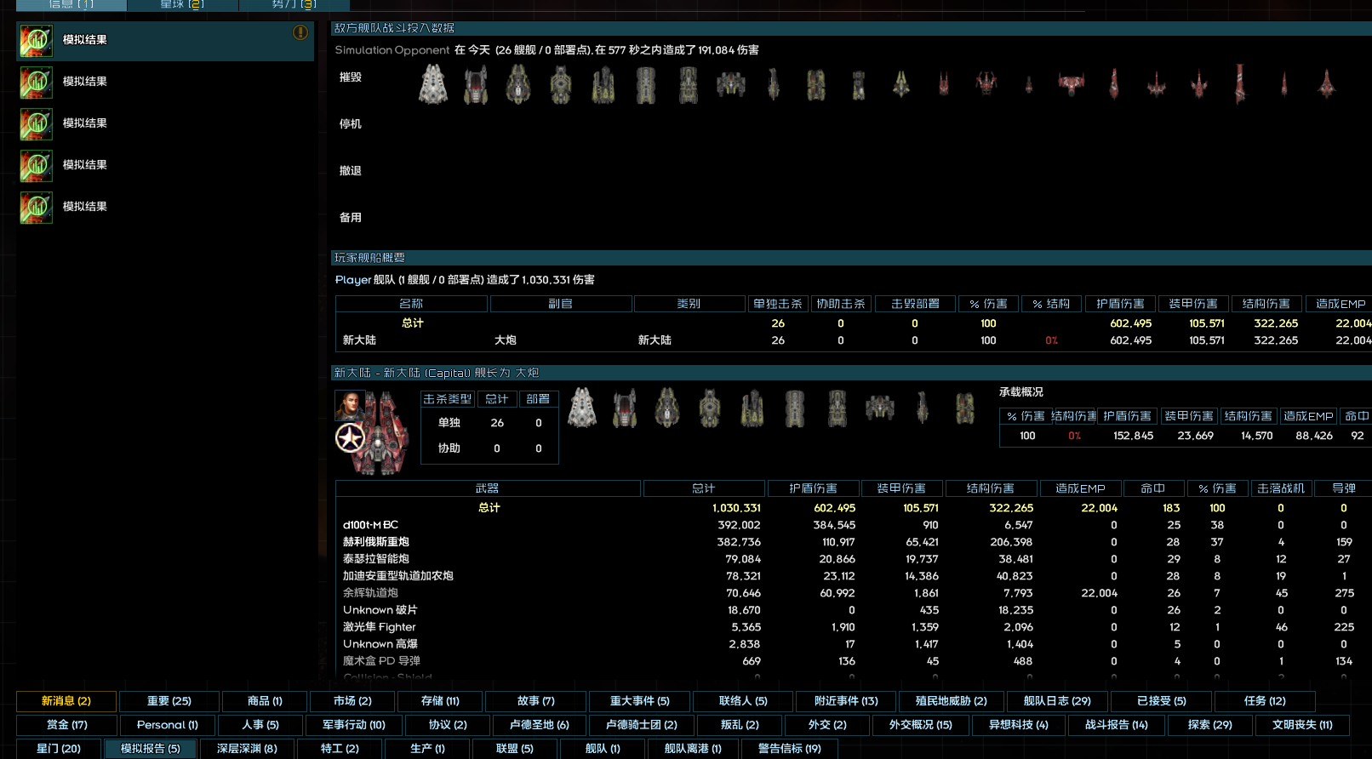Open the bottommost 模拟结果 entry in the list
Viewport: 1372px width, 759px height.
pyautogui.click(x=165, y=207)
